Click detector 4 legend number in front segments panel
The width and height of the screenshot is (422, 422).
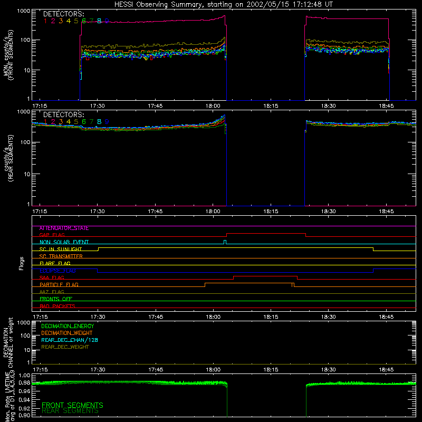[69, 21]
